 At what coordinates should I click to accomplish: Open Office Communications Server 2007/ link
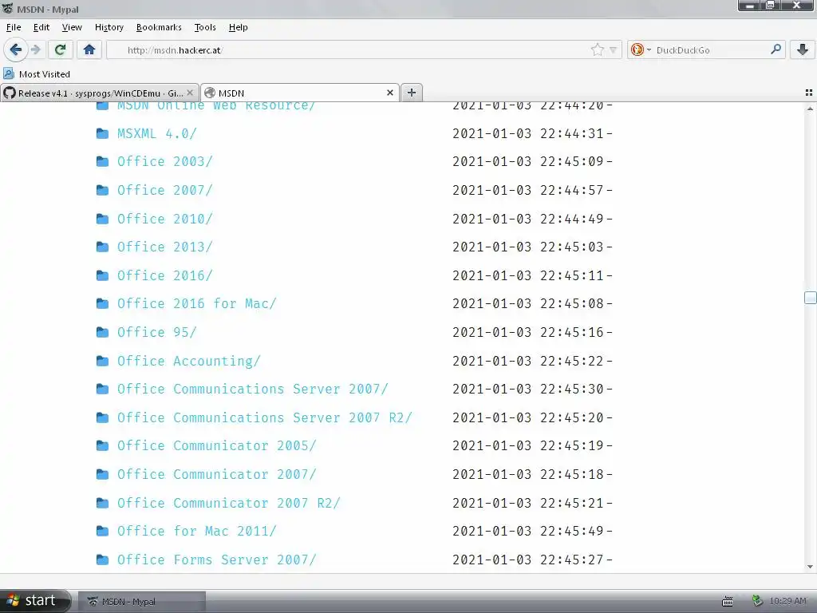coord(252,389)
